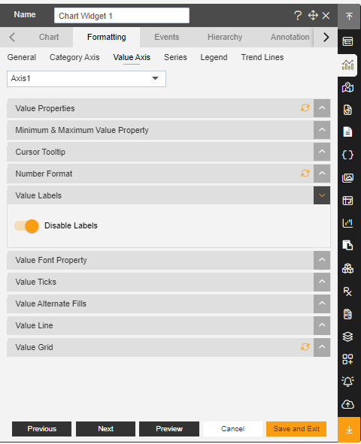Expand the Value Font Property section

click(322, 260)
